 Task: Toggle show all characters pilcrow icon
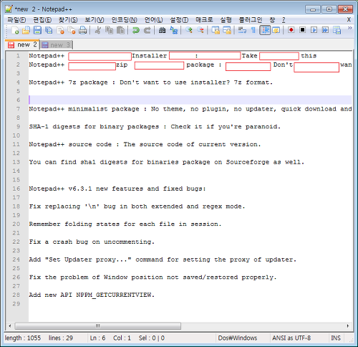(x=253, y=30)
